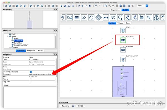Select the TTL action icon
The height and width of the screenshot is (110, 167).
pos(149,17)
